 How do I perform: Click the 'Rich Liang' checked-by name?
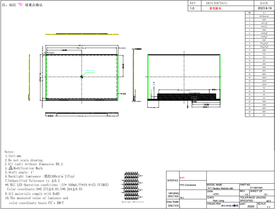(219, 201)
